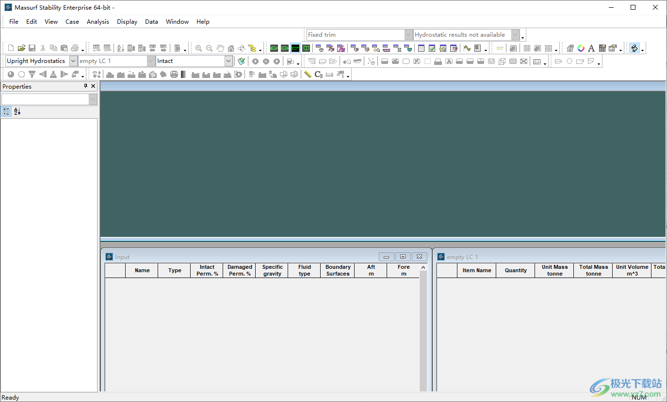Click the Home view house icon

tap(231, 48)
